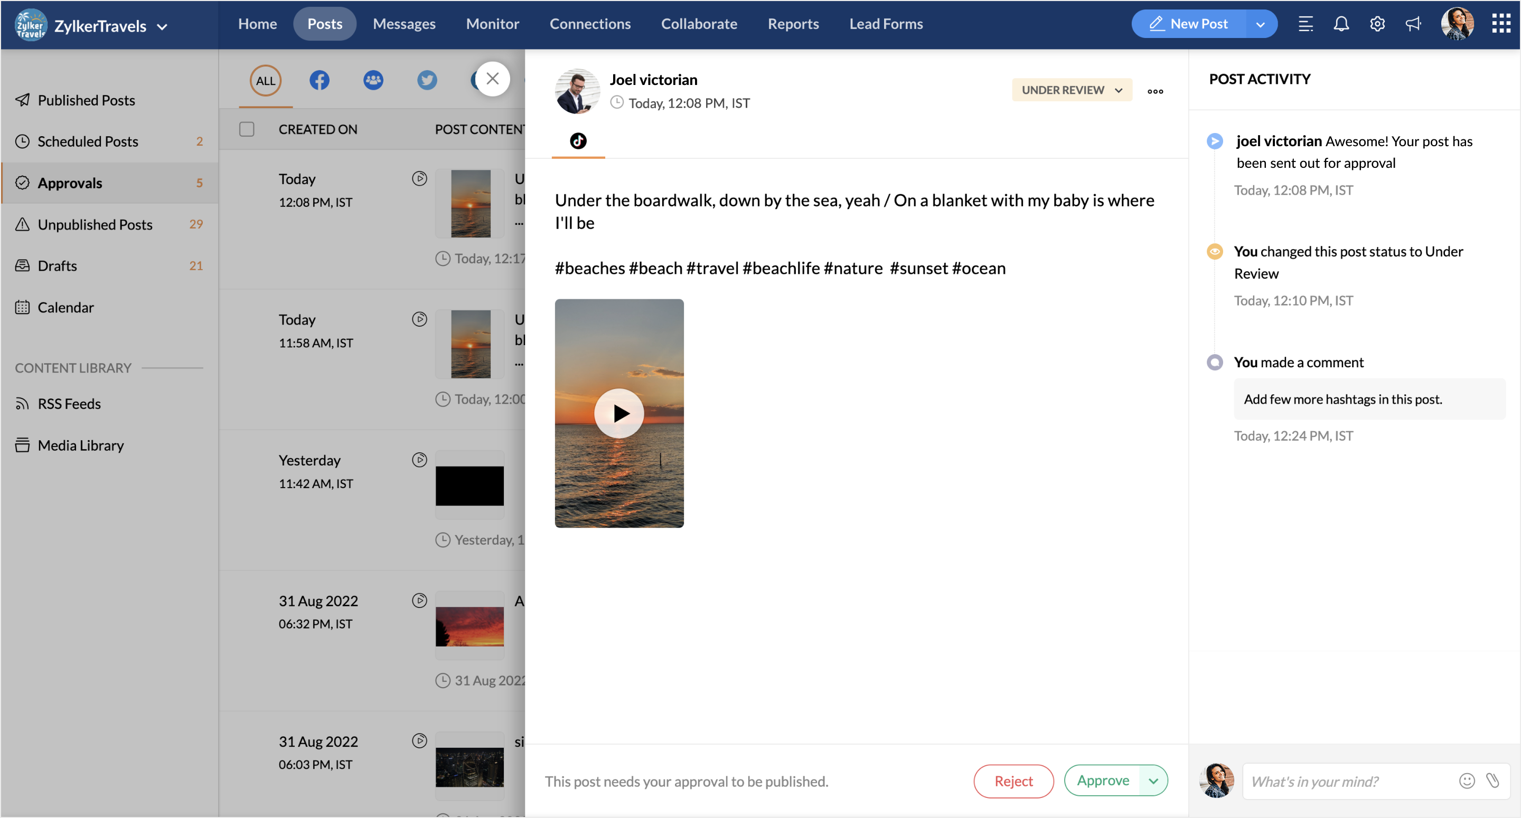Open the notifications bell icon
Screen dimensions: 1521x818
(x=1341, y=24)
